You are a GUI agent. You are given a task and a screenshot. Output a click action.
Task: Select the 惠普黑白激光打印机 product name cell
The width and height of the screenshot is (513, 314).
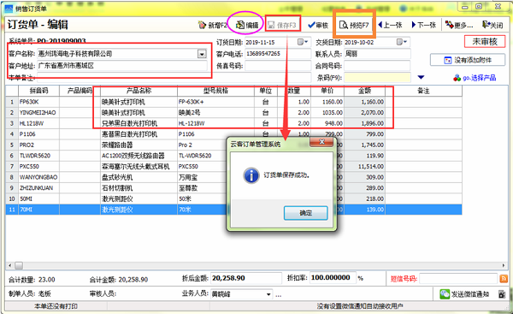click(139, 134)
